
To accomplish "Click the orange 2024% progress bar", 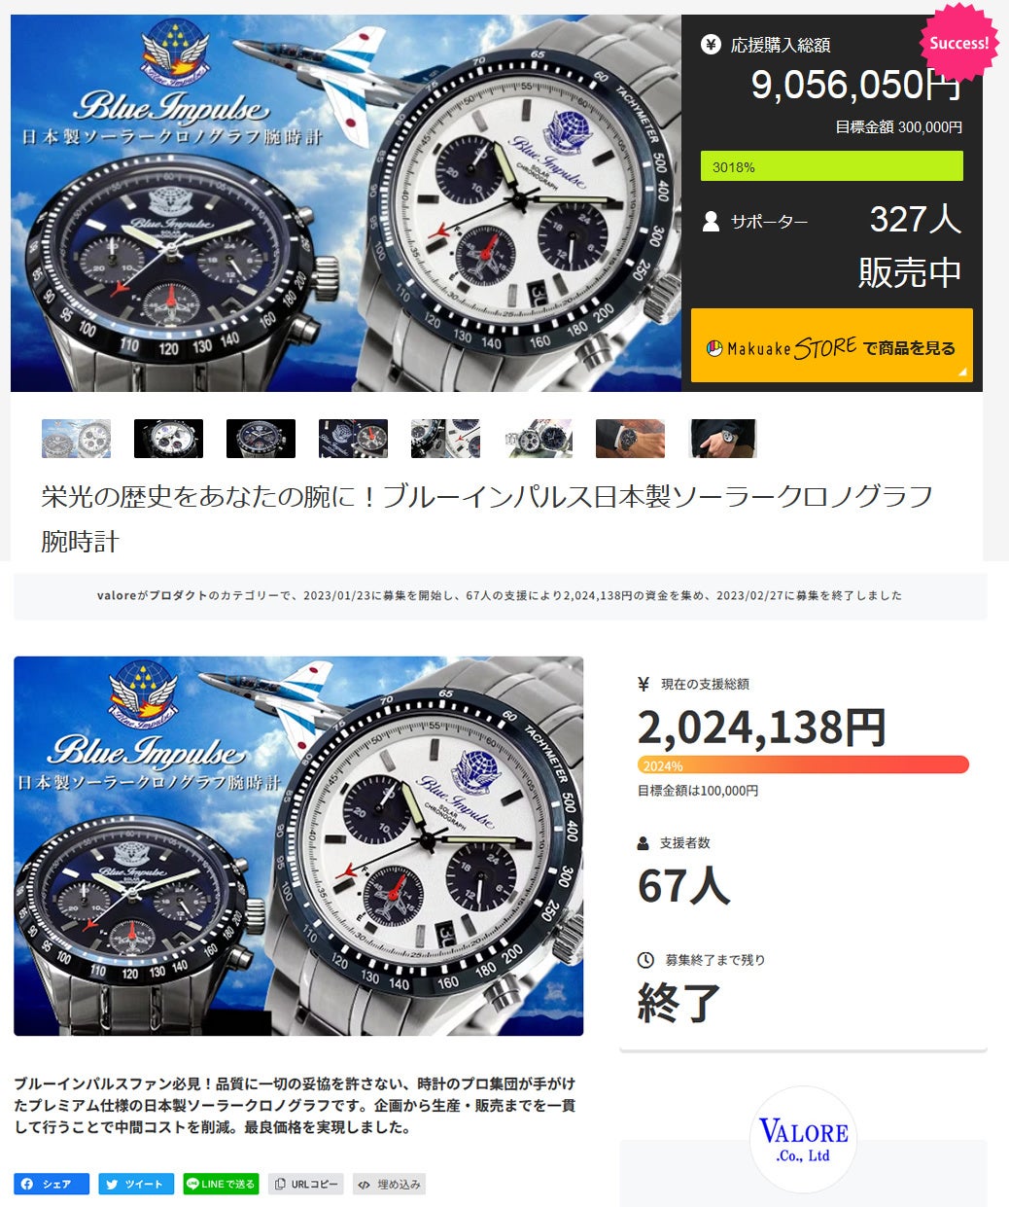I will pos(803,765).
